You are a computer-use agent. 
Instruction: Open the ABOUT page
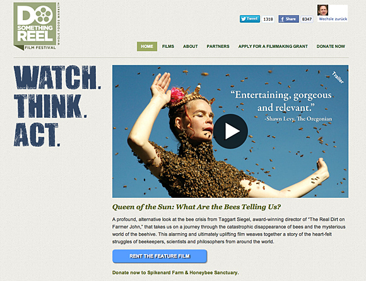pyautogui.click(x=190, y=47)
